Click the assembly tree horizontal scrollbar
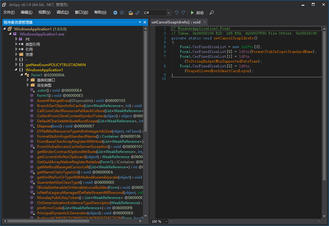 tap(48, 221)
